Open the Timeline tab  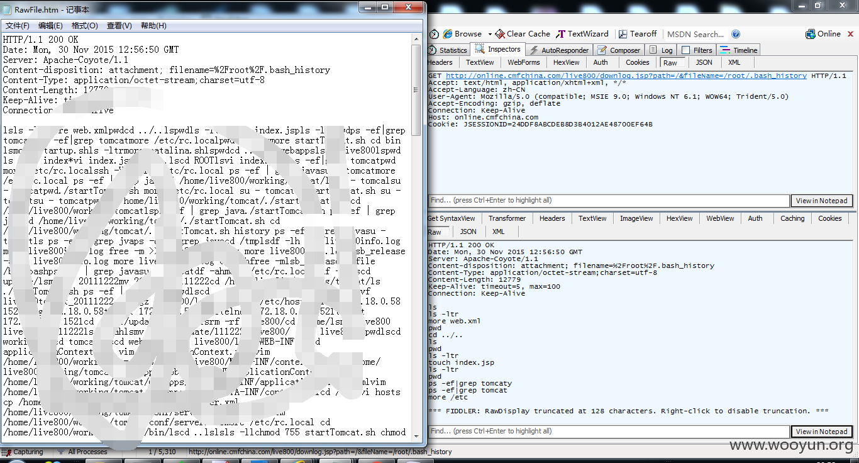tap(739, 50)
